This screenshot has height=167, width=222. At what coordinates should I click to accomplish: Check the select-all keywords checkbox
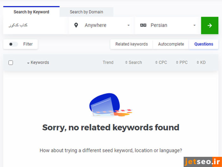point(10,63)
